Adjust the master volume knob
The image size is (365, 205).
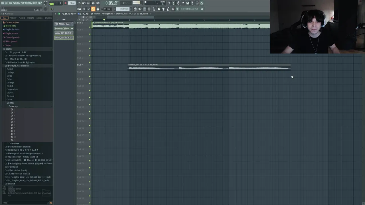click(x=46, y=3)
